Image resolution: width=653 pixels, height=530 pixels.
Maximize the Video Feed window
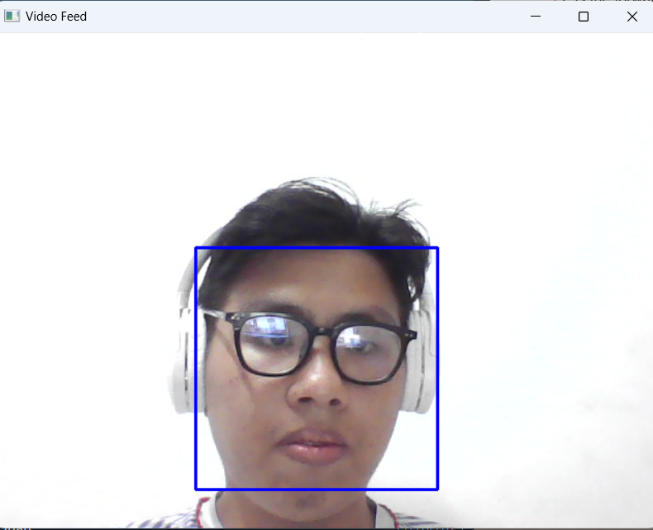point(584,17)
